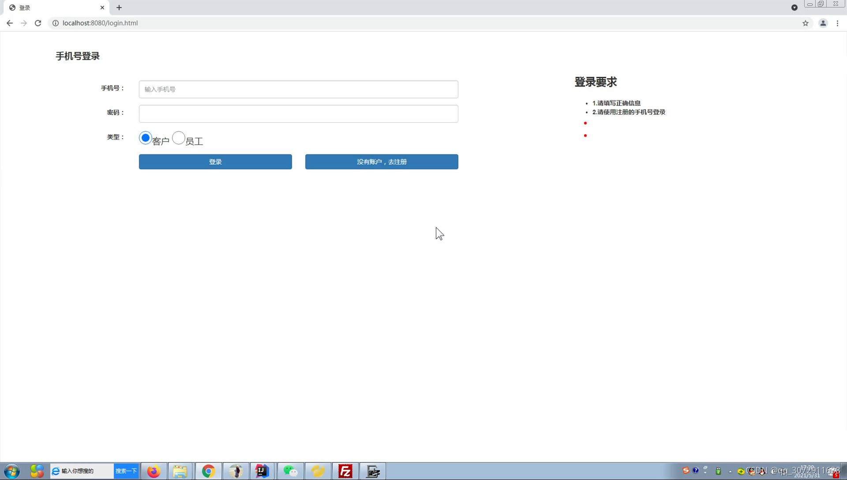Launch FileZilla from the taskbar
The height and width of the screenshot is (480, 847).
[345, 471]
